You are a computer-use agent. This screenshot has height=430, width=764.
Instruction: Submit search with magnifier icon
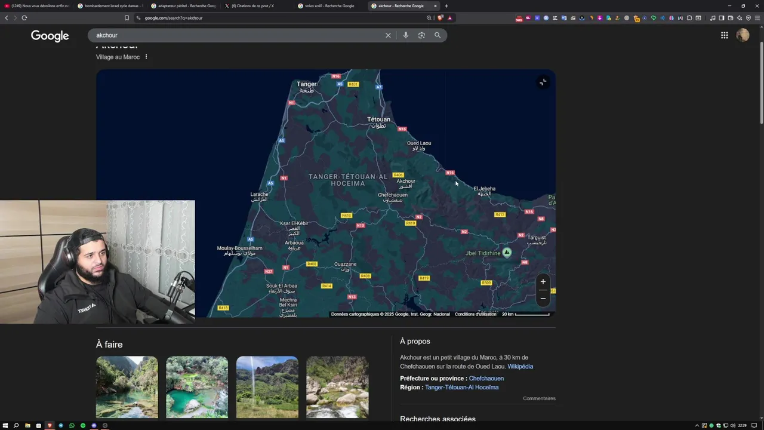point(438,35)
